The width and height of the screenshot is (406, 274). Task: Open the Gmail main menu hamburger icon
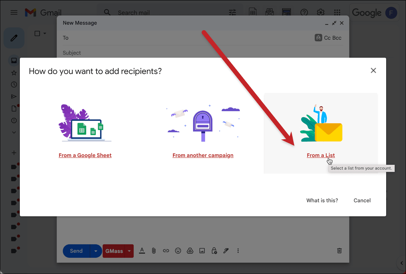(x=14, y=12)
